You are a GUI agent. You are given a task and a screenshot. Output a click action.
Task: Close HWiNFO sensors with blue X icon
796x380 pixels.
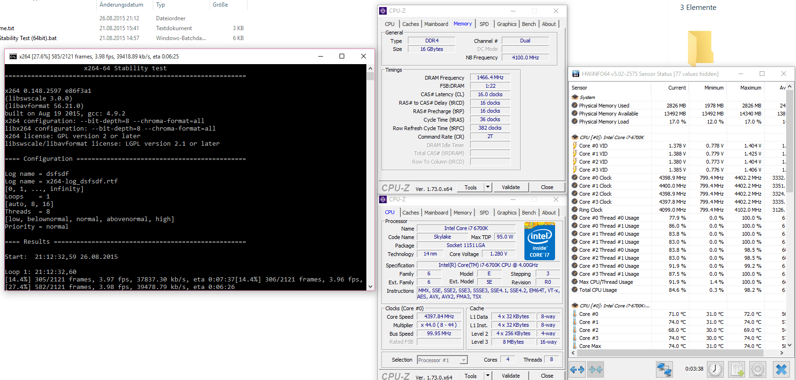click(781, 369)
